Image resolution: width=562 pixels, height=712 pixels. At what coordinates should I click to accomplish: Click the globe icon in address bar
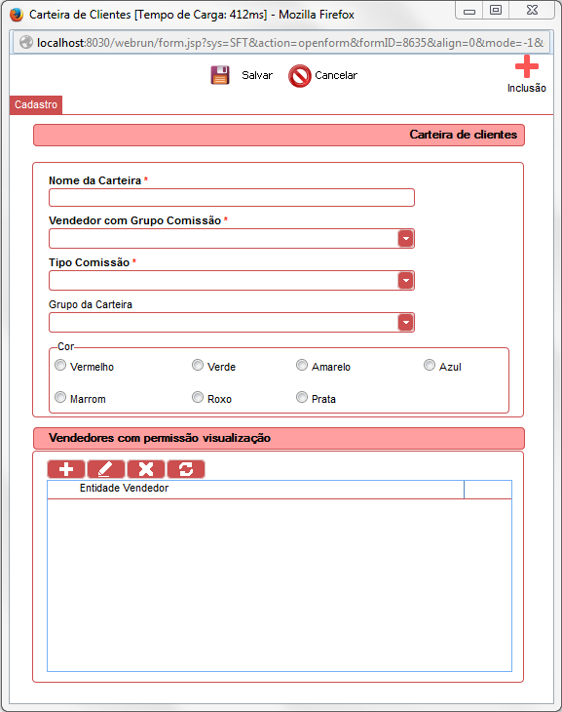[26, 43]
